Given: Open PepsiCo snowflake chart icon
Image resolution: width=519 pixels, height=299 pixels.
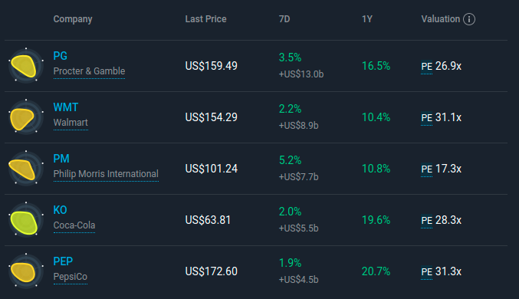Looking at the screenshot, I should tap(26, 271).
